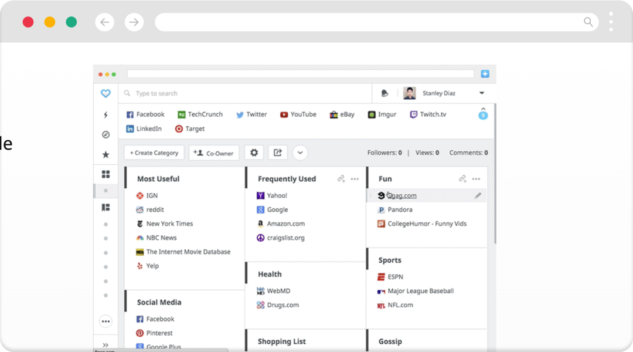Open the three-dot more menu in sidebar
Screen dimensions: 633x352
point(105,321)
